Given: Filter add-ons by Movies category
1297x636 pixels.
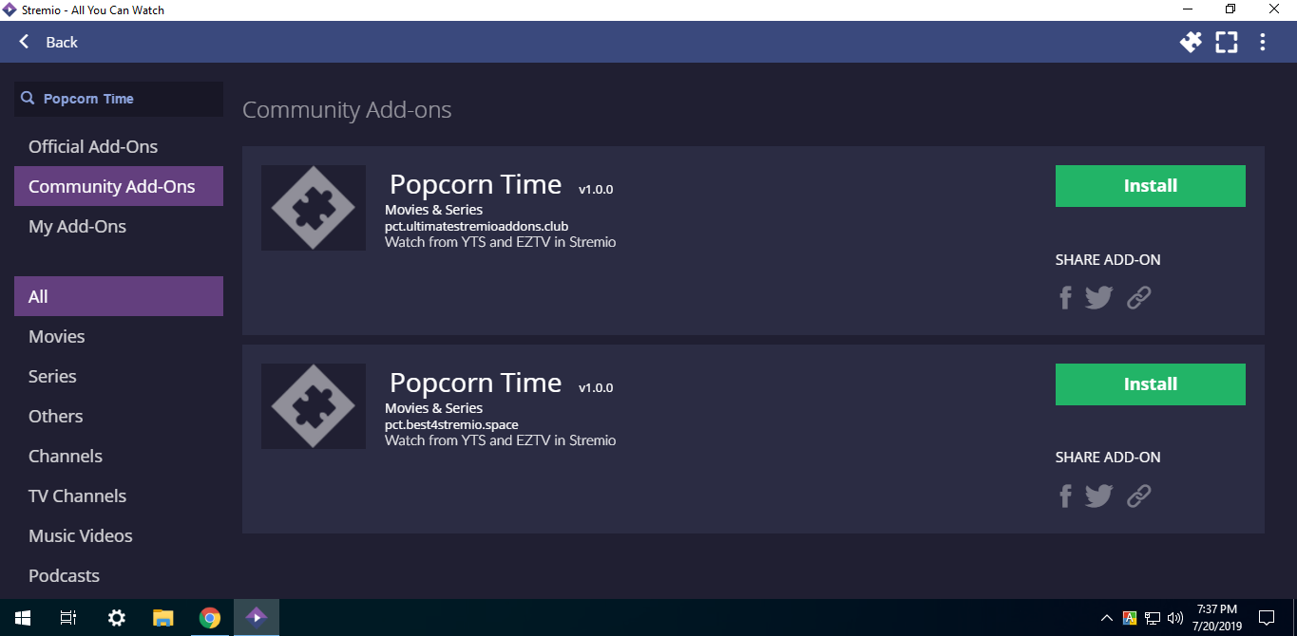Looking at the screenshot, I should point(57,336).
